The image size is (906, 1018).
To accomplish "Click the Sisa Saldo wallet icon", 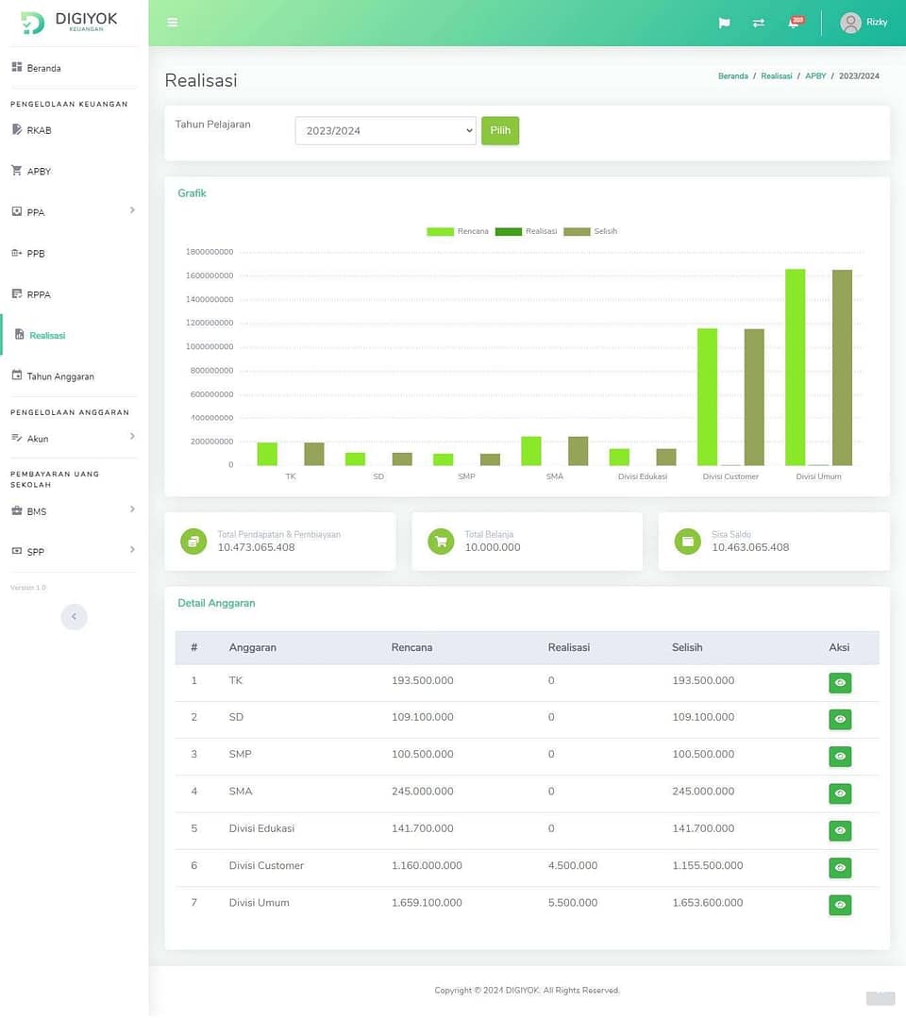I will coord(688,541).
